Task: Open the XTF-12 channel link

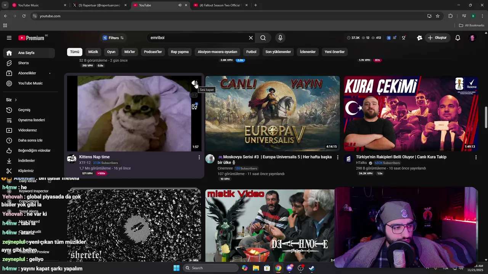Action: 85,163
